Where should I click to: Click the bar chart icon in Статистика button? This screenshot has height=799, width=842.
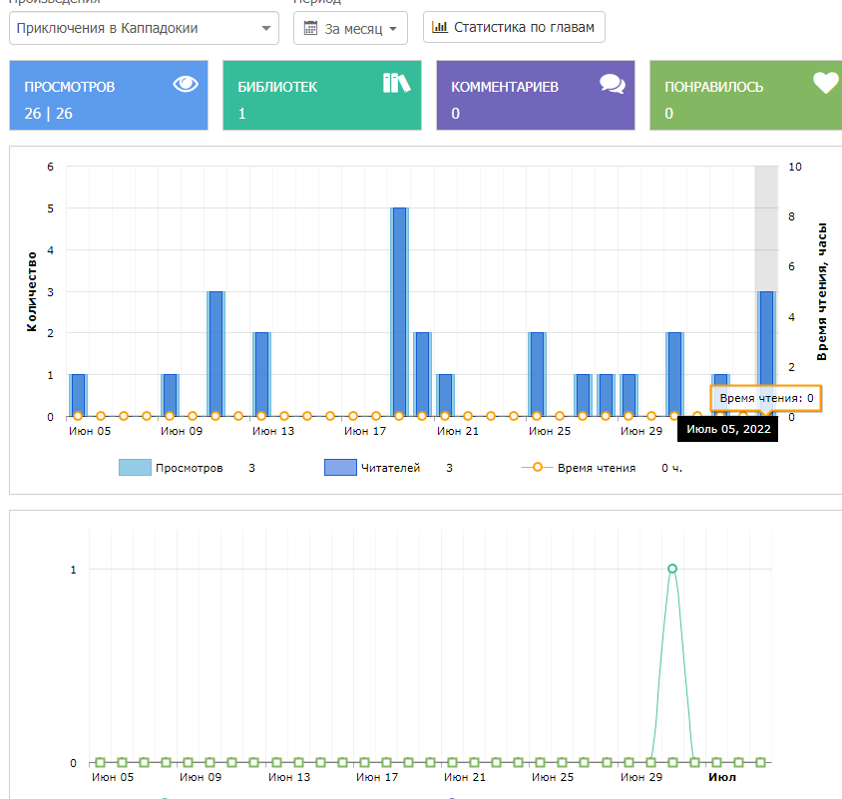440,27
